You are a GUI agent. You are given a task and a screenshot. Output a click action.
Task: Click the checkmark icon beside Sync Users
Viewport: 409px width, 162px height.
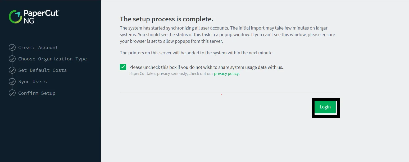click(12, 82)
